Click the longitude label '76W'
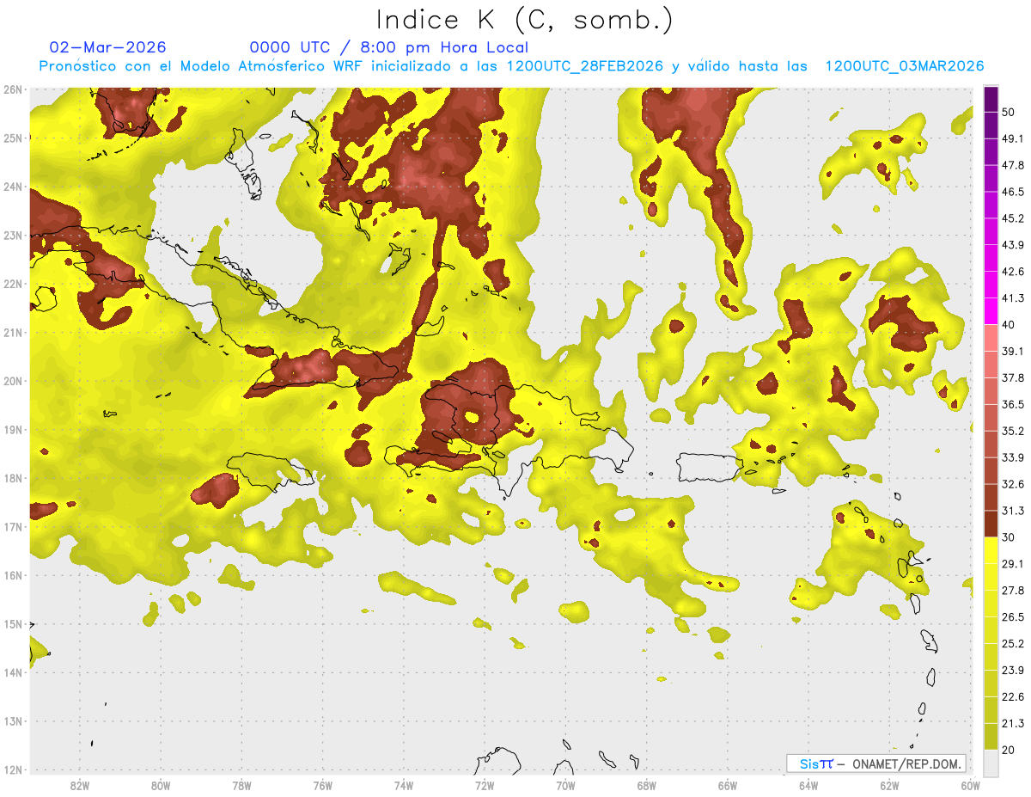Viewport: 1031px width, 797px height. point(323,786)
